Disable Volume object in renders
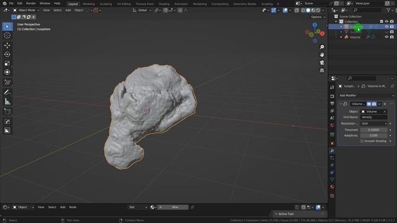 point(392,37)
